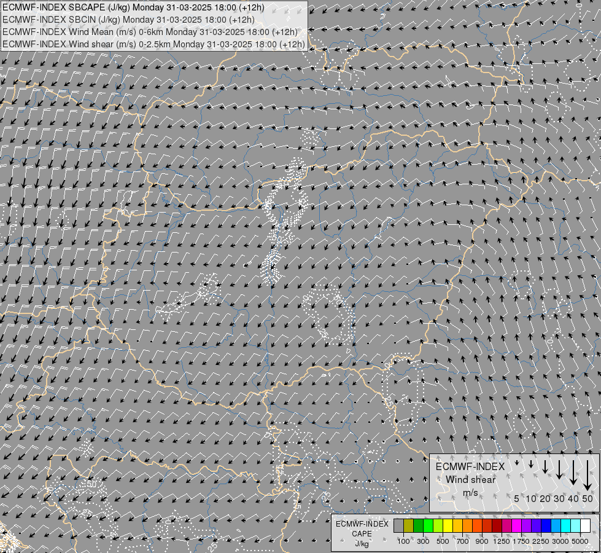Pick the amber CAPE swatch left of 700

tap(457, 526)
